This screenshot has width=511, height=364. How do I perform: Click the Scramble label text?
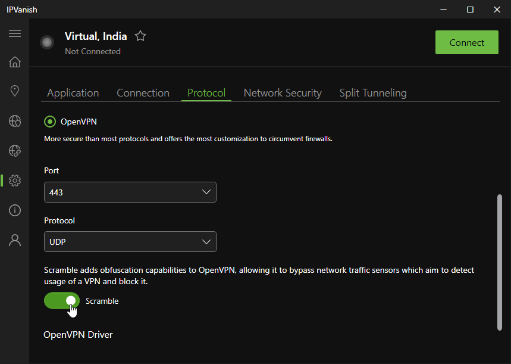pos(102,301)
